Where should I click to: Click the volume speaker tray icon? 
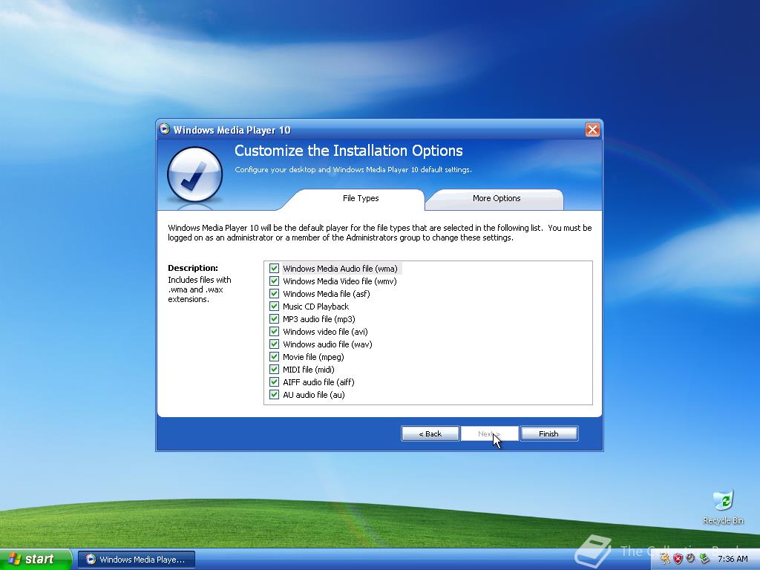691,559
